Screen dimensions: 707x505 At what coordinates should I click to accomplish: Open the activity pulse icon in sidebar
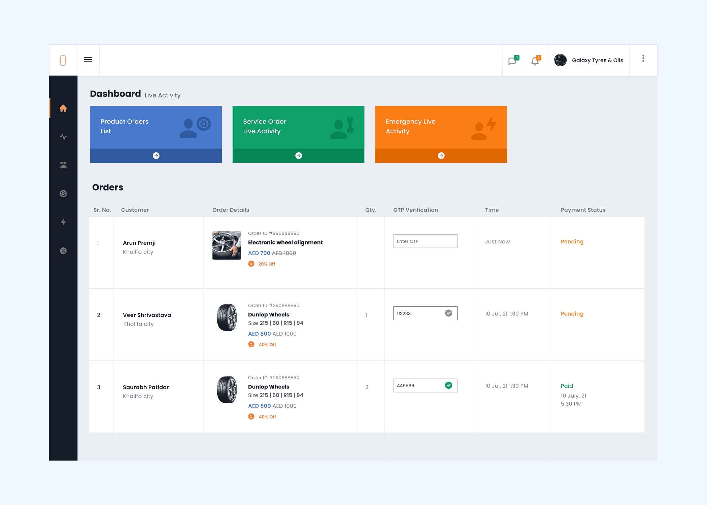[63, 137]
